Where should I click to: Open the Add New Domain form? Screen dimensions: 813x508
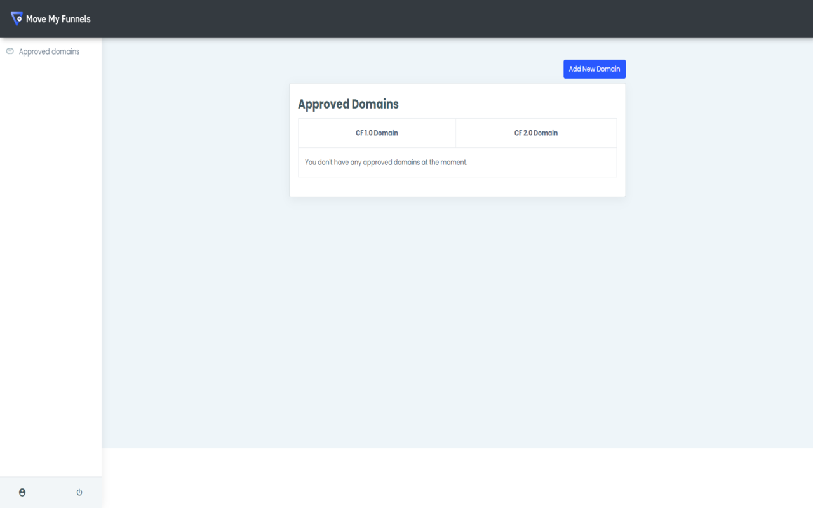coord(595,69)
